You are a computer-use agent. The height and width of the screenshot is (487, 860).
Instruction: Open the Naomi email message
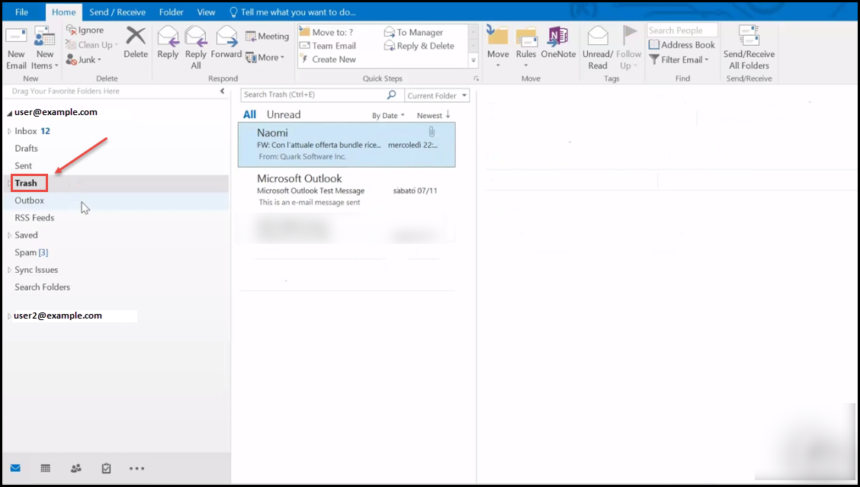[347, 145]
